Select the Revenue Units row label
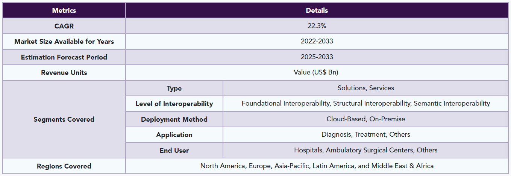Screen dimensions: 511x176 click(64, 73)
